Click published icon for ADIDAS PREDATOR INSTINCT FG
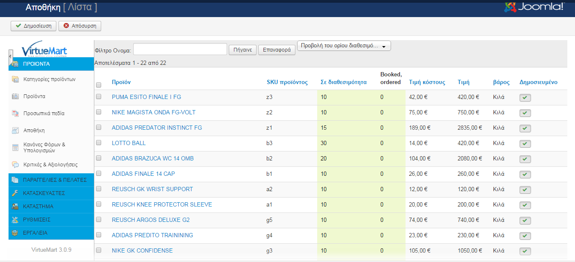 pyautogui.click(x=525, y=128)
